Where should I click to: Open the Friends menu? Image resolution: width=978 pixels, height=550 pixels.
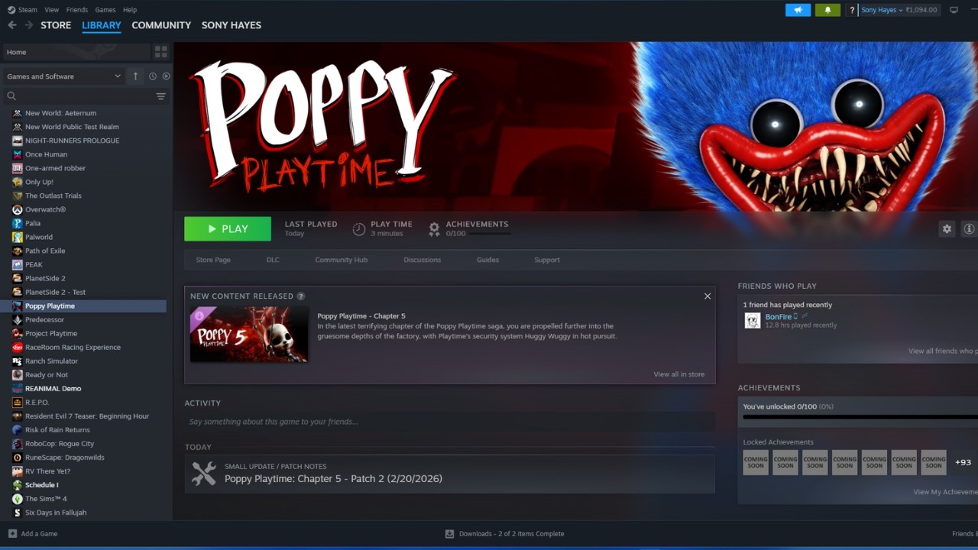[77, 10]
